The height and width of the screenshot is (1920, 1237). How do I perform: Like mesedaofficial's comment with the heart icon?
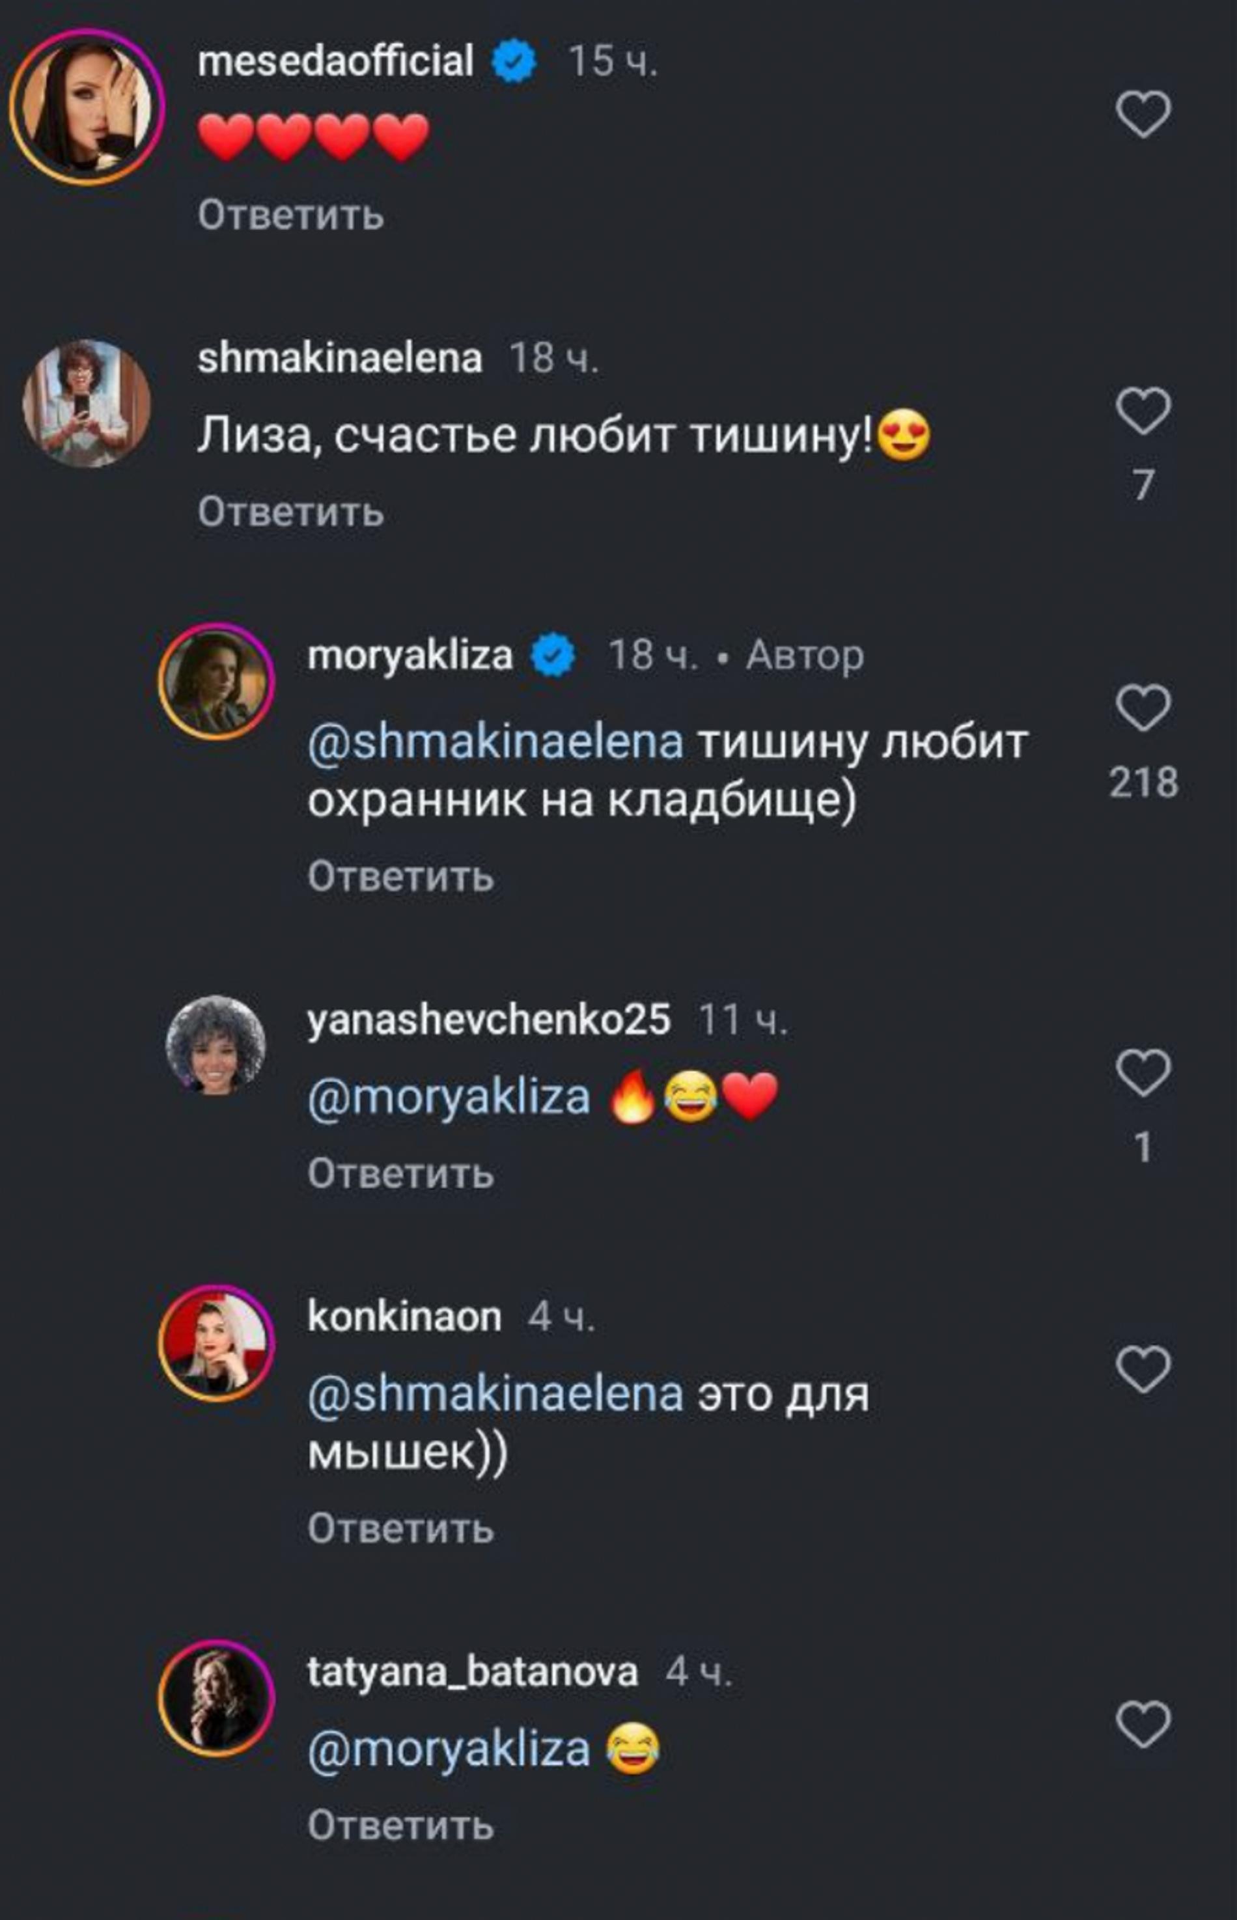coord(1145,114)
